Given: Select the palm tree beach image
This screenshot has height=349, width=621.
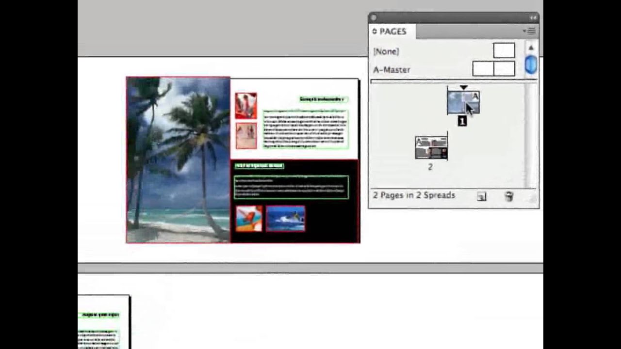Looking at the screenshot, I should point(178,159).
